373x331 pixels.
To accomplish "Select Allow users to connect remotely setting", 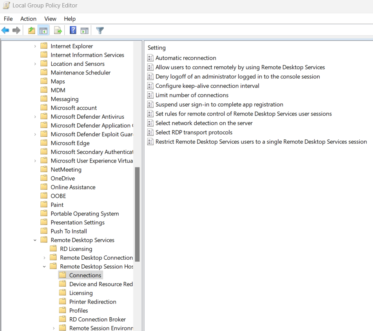I will (240, 67).
